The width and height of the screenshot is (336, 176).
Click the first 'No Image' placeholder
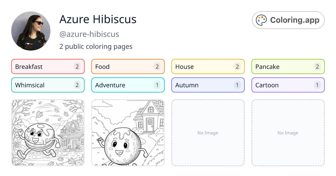click(x=208, y=133)
